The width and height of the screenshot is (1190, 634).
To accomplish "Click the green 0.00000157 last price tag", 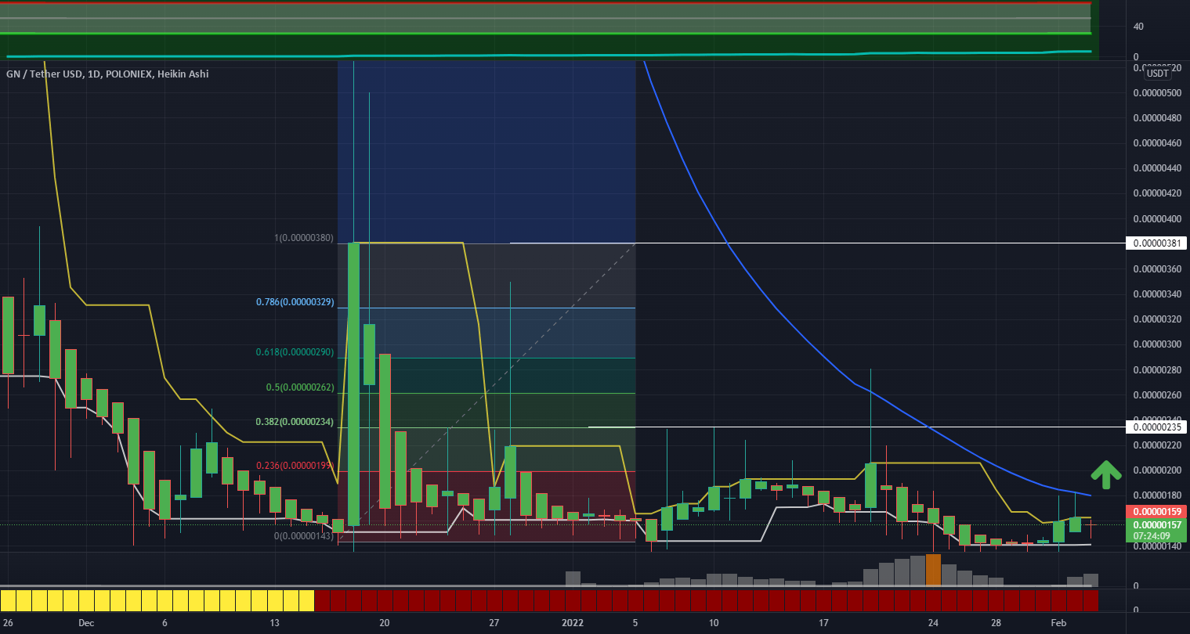I will (1156, 524).
